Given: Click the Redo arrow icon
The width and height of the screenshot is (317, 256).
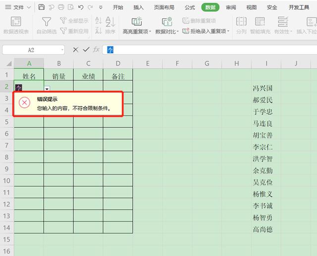Looking at the screenshot, I should click(90, 7).
